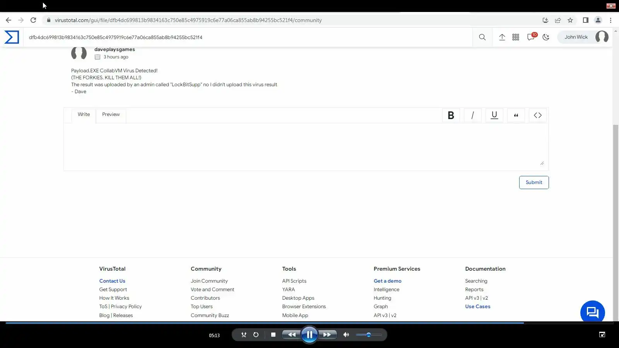Go forward in the browser
The width and height of the screenshot is (619, 348).
pos(21,20)
